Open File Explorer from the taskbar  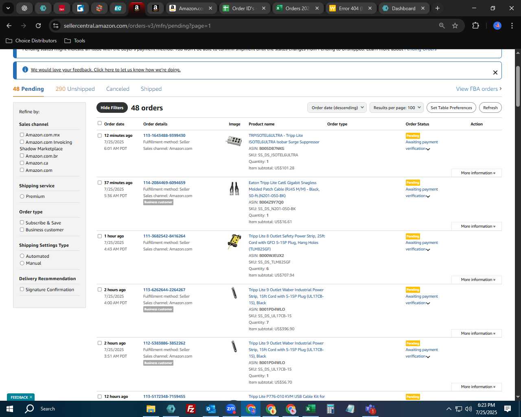point(151,409)
